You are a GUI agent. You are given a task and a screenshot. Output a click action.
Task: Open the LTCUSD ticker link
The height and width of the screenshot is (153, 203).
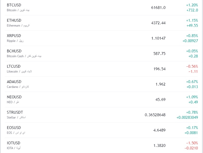pyautogui.click(x=14, y=66)
